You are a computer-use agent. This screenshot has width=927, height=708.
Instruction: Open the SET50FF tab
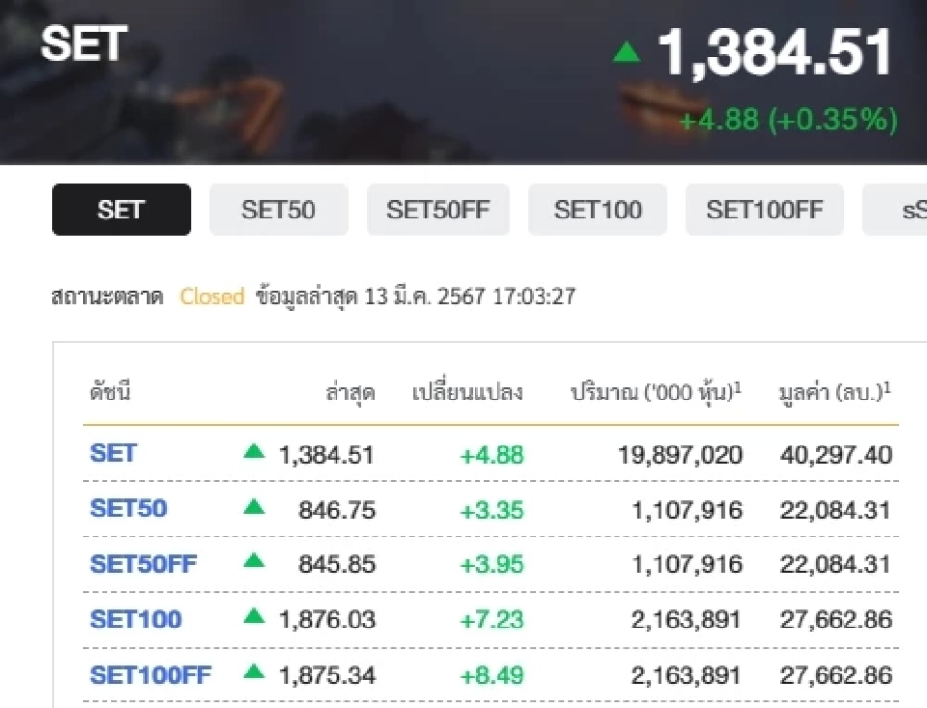coord(437,209)
